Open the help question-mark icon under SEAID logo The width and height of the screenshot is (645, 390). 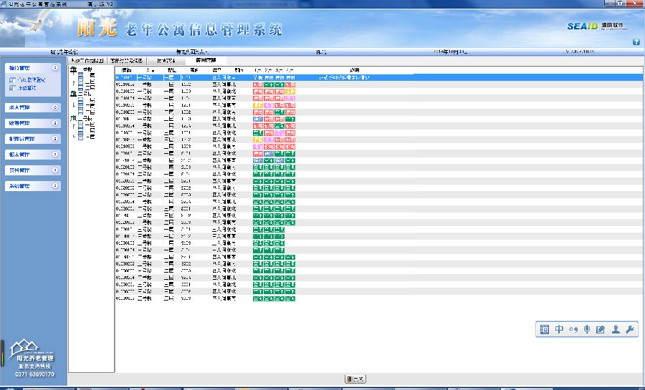point(636,42)
